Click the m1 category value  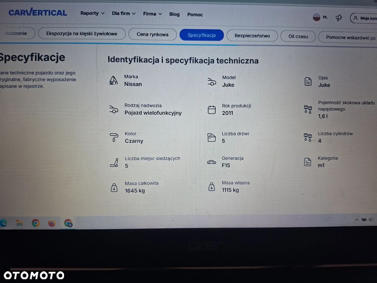pyautogui.click(x=321, y=165)
